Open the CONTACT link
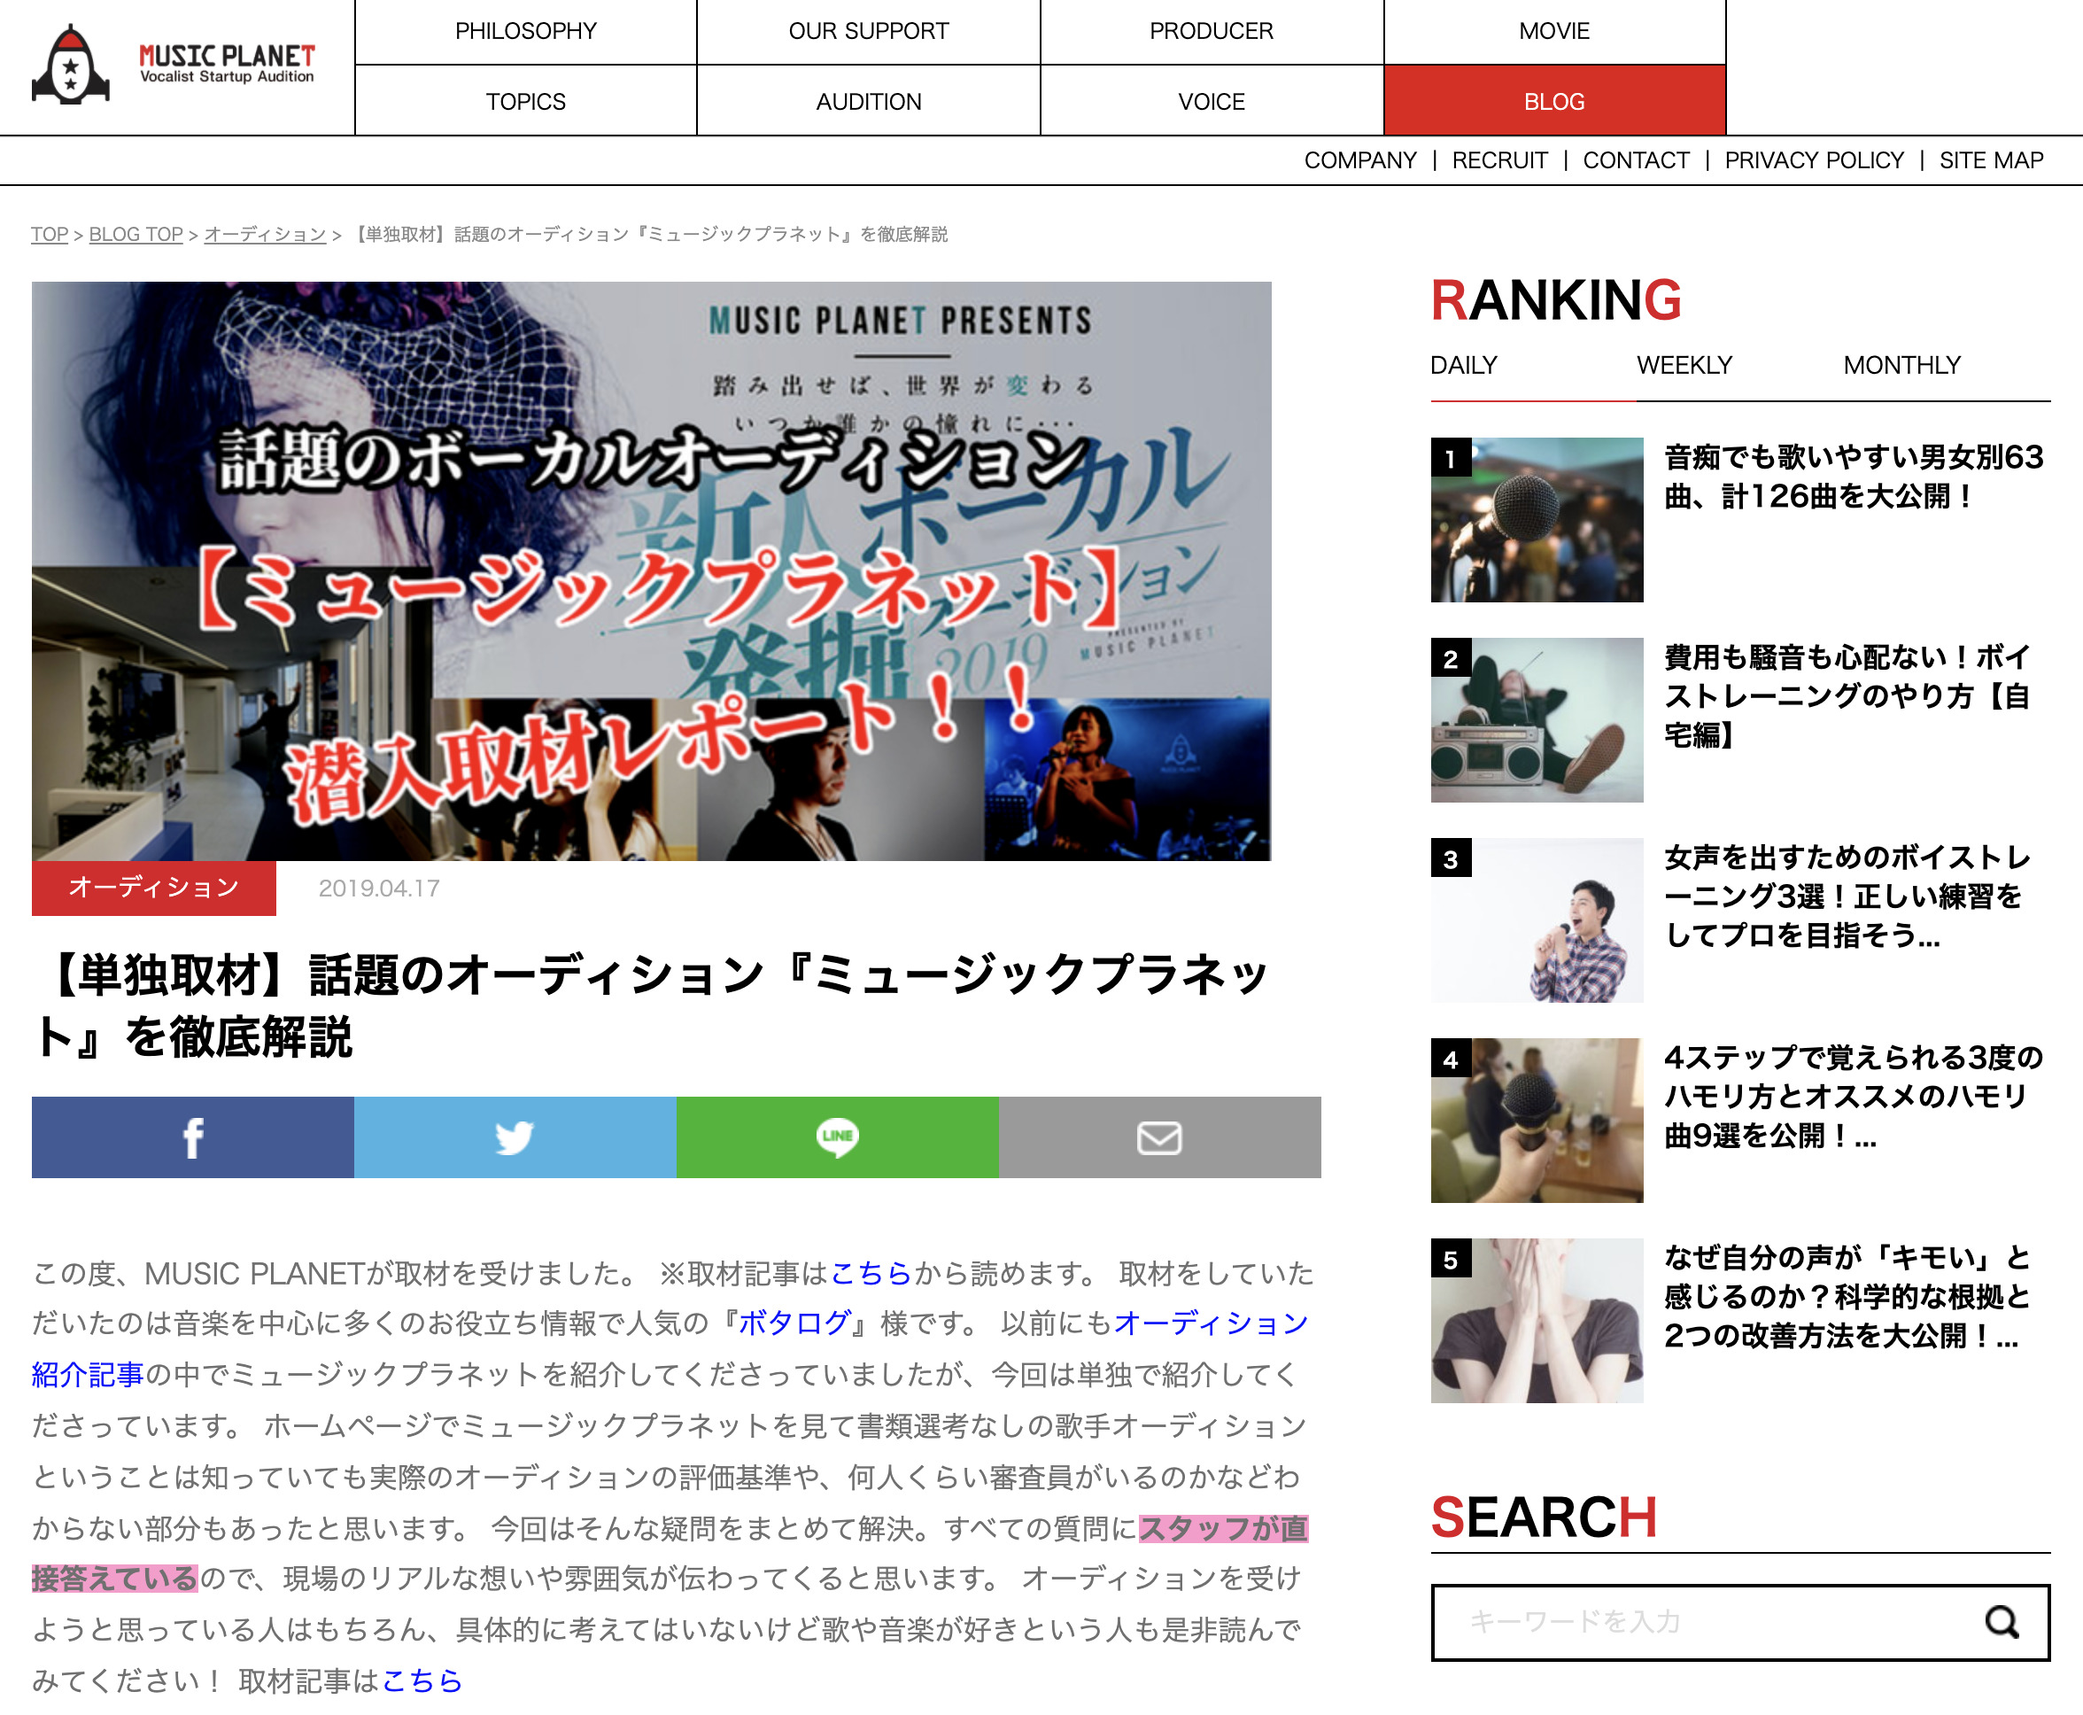The image size is (2083, 1715). click(x=1636, y=160)
